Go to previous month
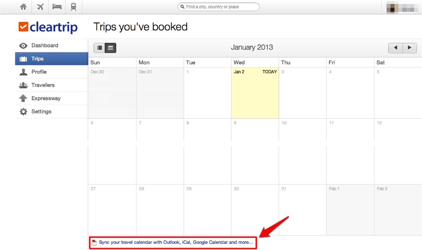Viewport: 422px width, 250px height. pyautogui.click(x=395, y=48)
